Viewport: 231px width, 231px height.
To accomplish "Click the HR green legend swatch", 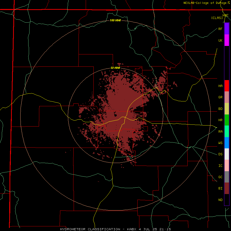I will click(x=227, y=120).
